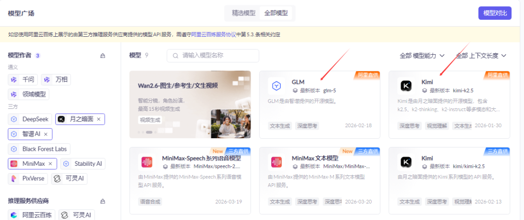Click the date 2026-03-19

pyautogui.click(x=229, y=202)
